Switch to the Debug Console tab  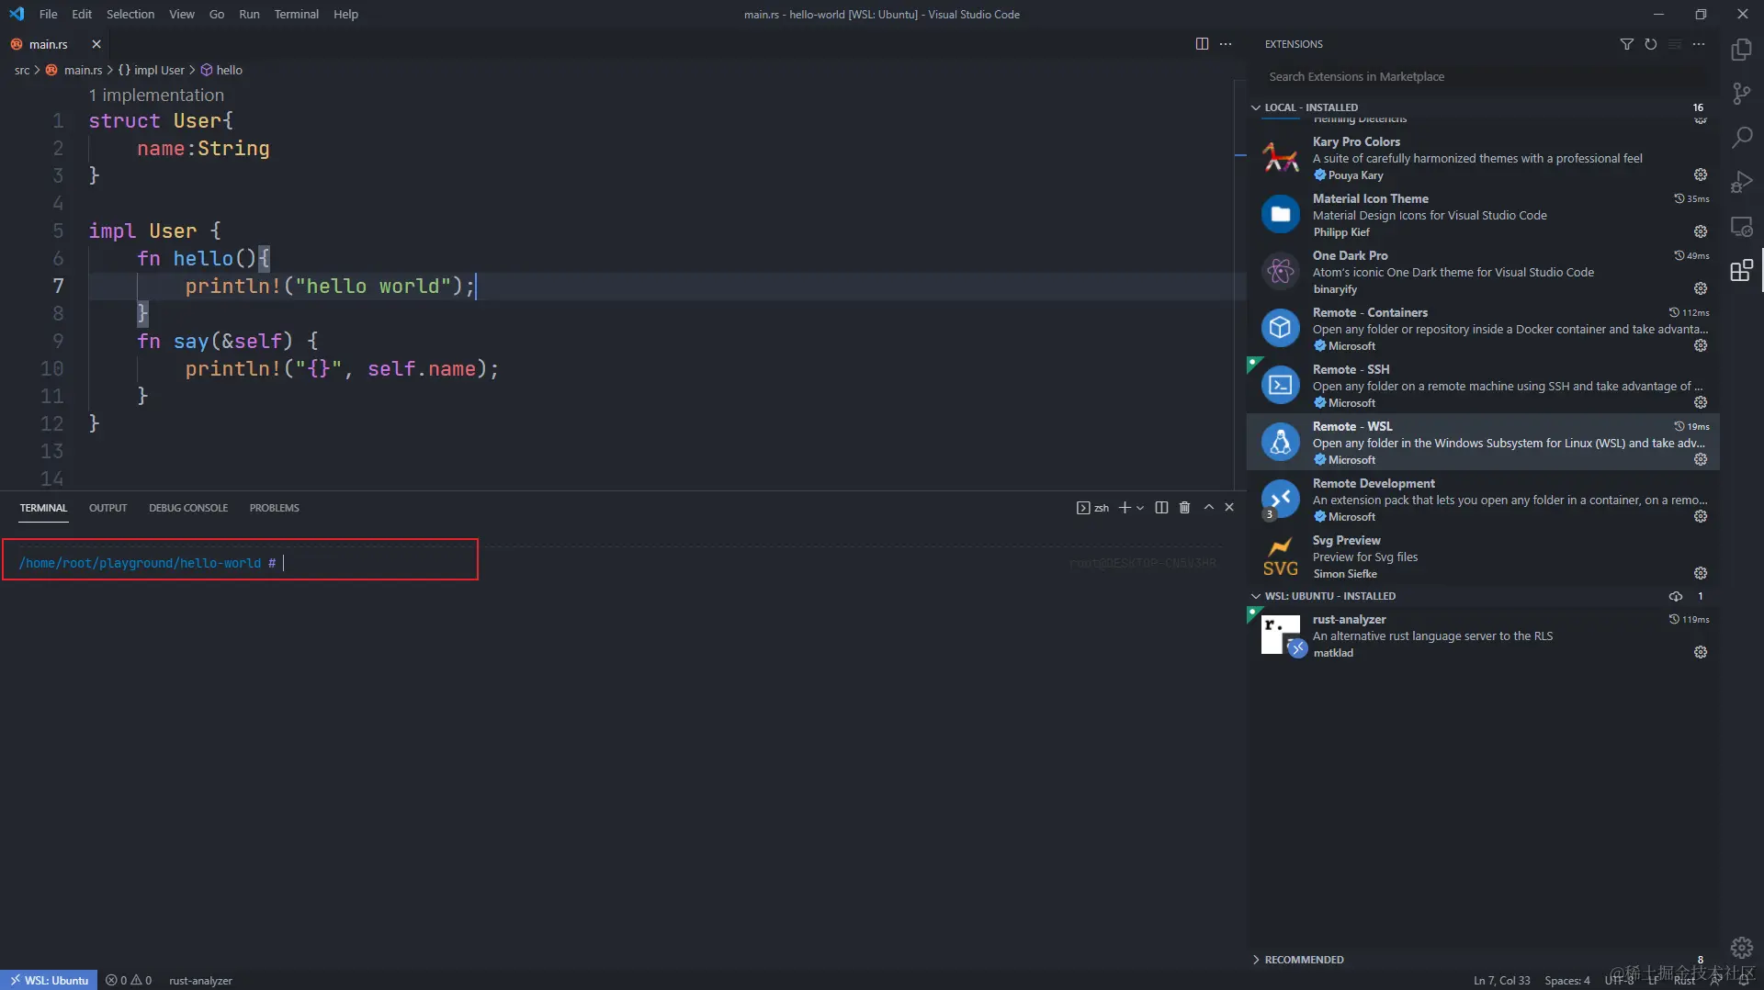point(188,508)
